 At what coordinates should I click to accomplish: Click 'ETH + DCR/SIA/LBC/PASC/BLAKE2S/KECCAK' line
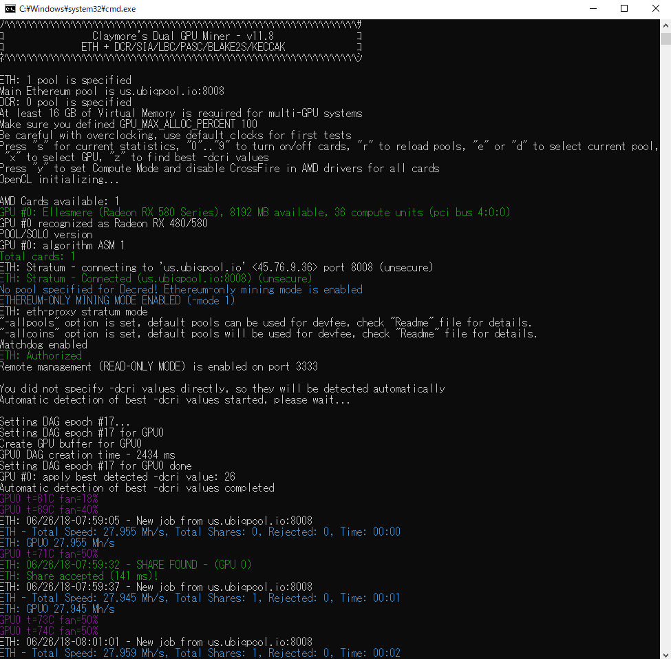coord(183,47)
